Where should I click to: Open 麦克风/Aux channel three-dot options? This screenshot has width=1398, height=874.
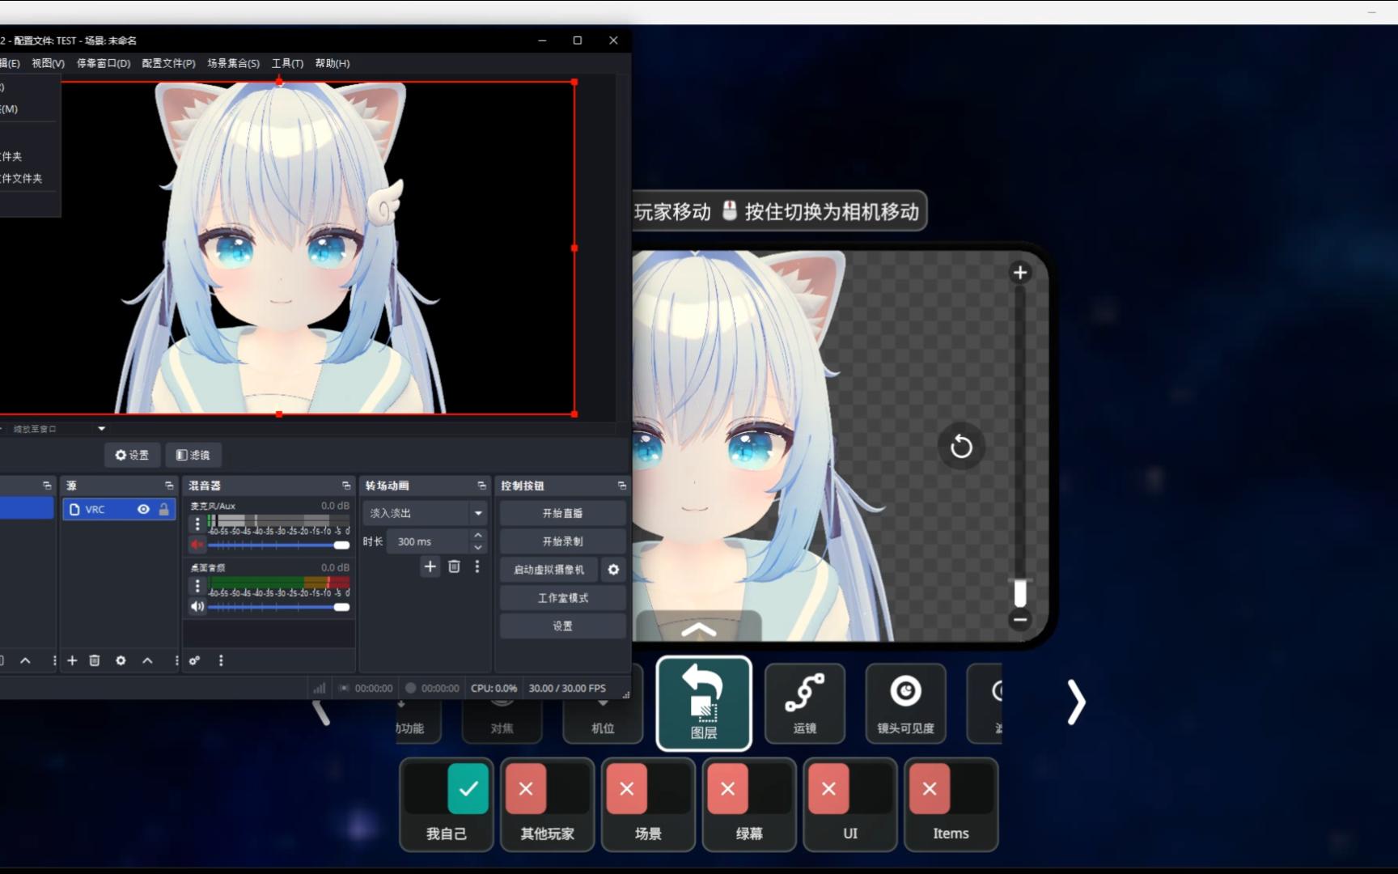197,524
